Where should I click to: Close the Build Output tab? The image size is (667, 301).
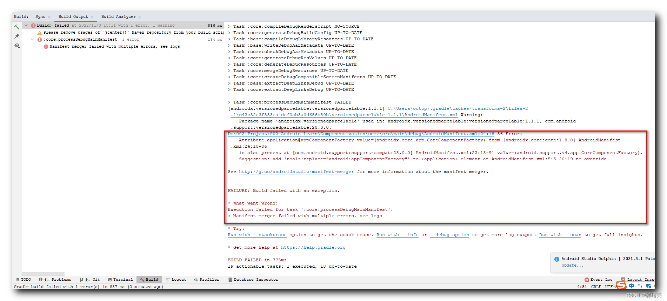coord(92,17)
